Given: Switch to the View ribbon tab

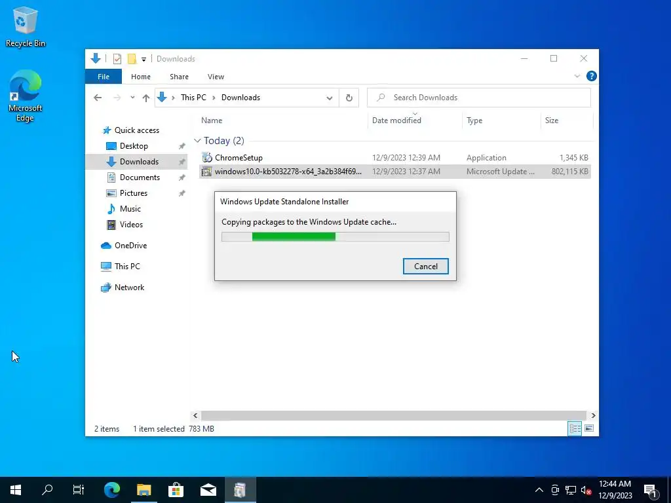Looking at the screenshot, I should tap(216, 77).
